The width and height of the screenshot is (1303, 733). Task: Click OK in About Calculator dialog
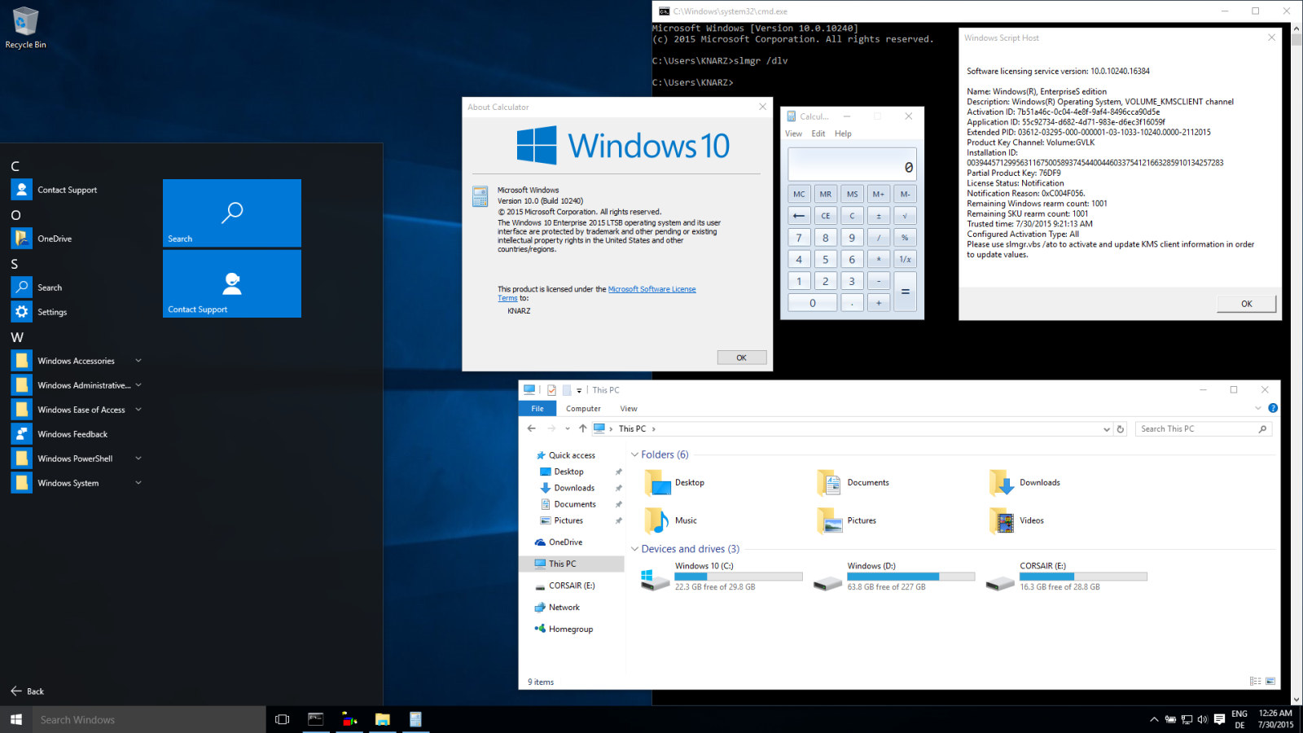742,358
